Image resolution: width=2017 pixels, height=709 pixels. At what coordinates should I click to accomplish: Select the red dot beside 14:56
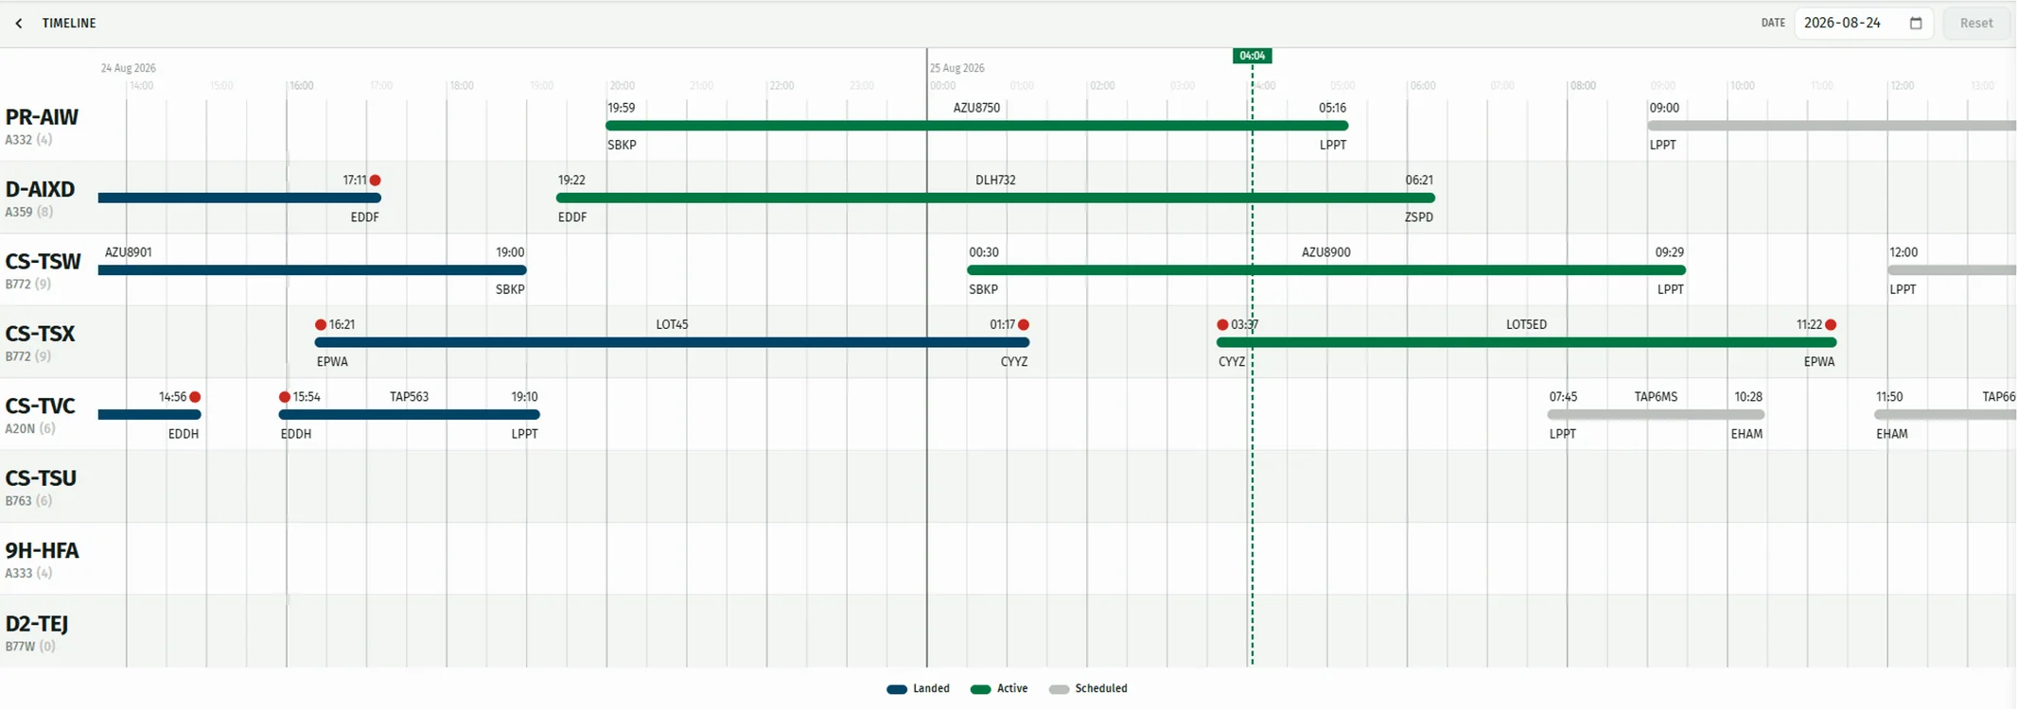[195, 397]
